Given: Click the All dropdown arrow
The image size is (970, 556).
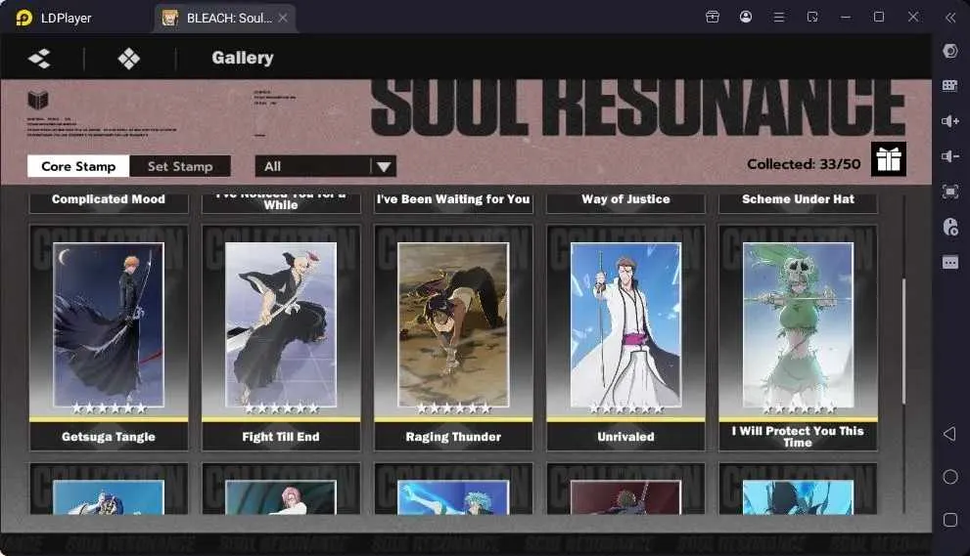Looking at the screenshot, I should tap(384, 167).
